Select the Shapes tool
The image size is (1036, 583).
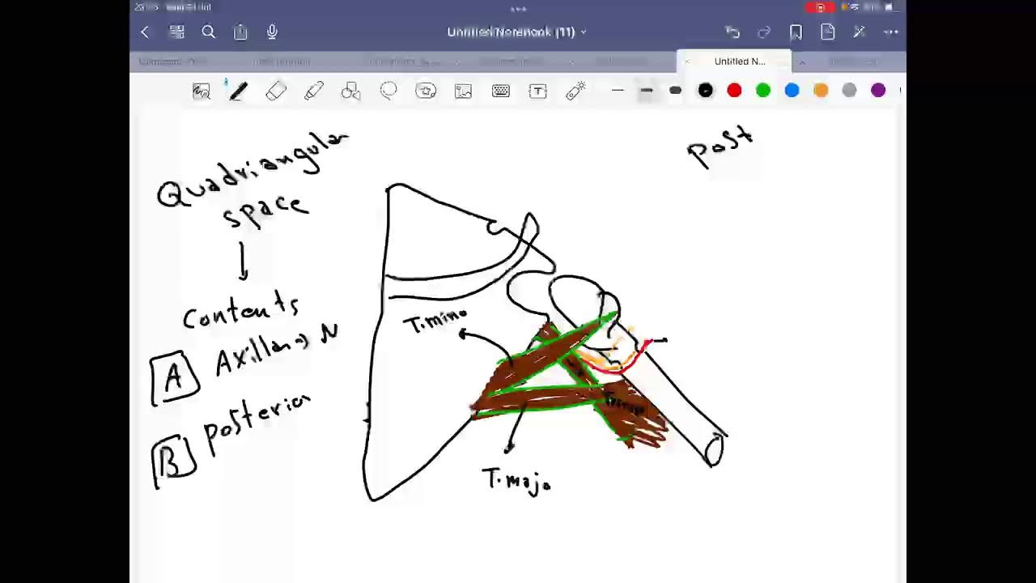(x=350, y=91)
